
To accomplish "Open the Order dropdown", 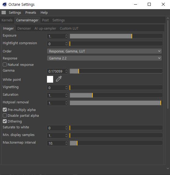I will [104, 51].
